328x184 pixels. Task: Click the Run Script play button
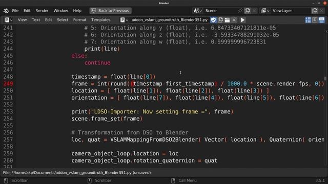pos(242,20)
